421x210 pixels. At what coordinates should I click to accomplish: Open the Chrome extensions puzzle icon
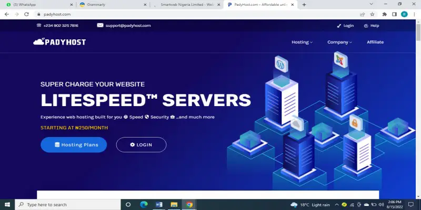pos(385,14)
